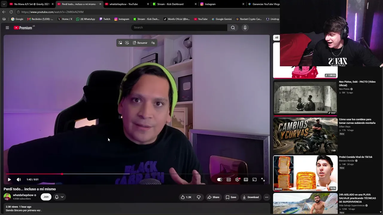The image size is (383, 215).
Task: Open the YouTube bookmark
Action: 200,19
